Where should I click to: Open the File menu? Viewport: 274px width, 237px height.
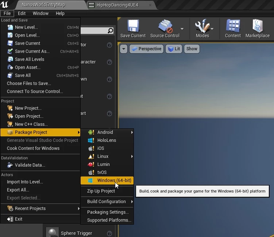pyautogui.click(x=7, y=13)
